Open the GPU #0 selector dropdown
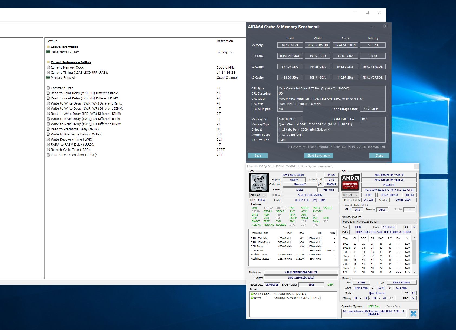 pos(350,195)
